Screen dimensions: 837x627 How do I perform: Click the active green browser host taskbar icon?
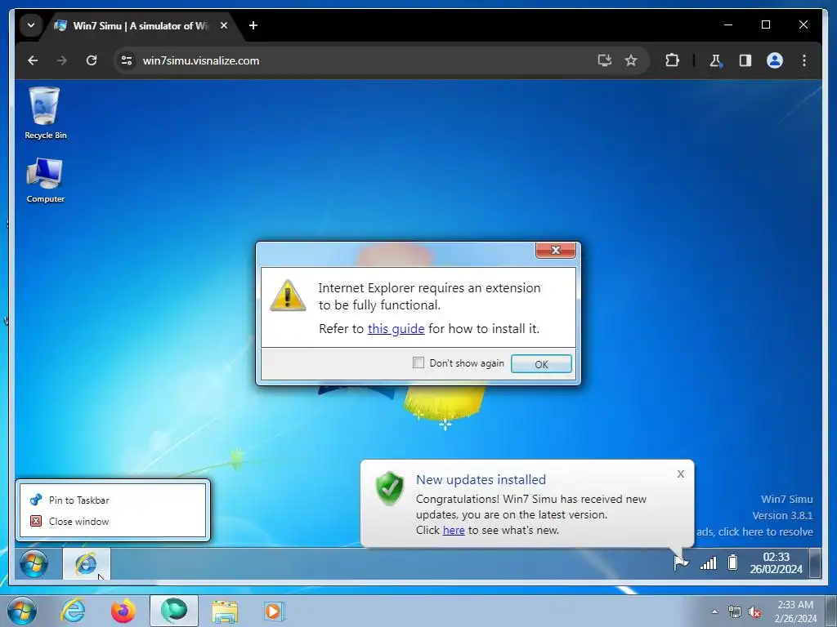[x=174, y=611]
